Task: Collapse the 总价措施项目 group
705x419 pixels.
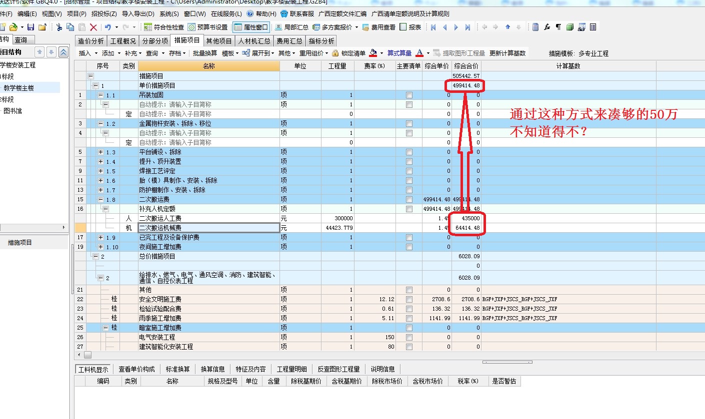Action: coord(95,256)
